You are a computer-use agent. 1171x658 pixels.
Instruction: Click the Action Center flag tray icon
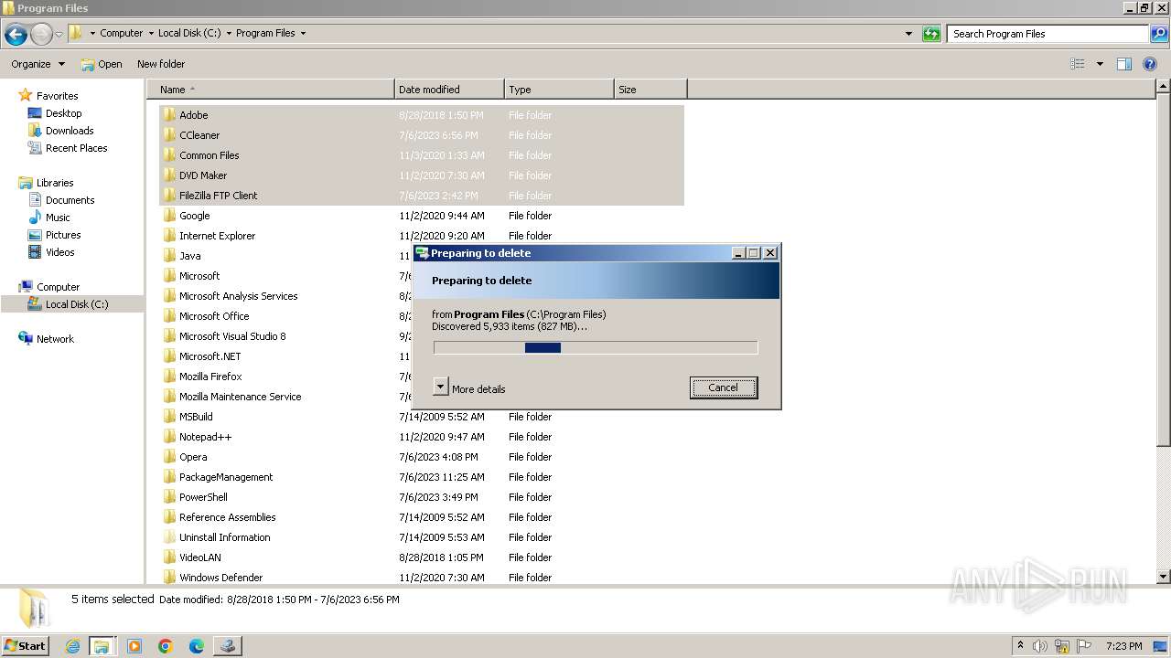(x=1085, y=646)
